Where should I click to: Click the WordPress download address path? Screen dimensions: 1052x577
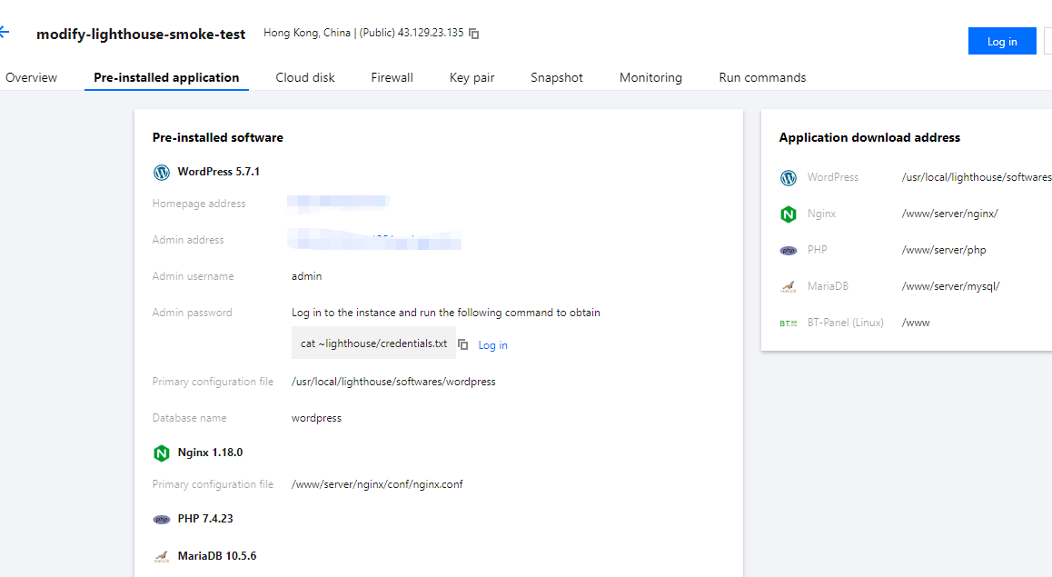coord(977,177)
